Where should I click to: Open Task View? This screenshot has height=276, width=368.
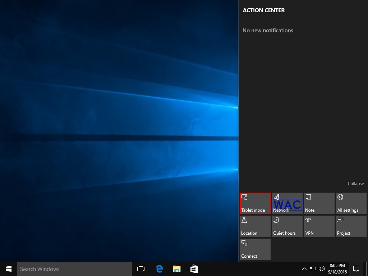pos(141,268)
